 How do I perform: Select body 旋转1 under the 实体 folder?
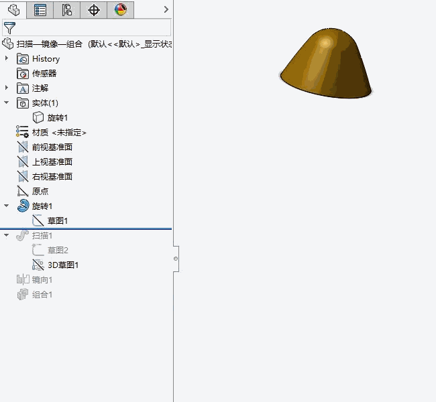point(58,118)
